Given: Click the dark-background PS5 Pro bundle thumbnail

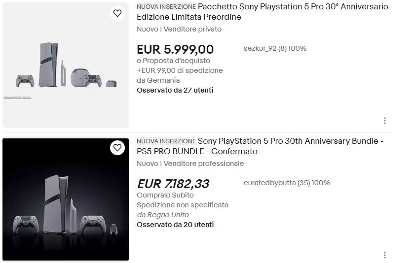Looking at the screenshot, I should [x=66, y=199].
